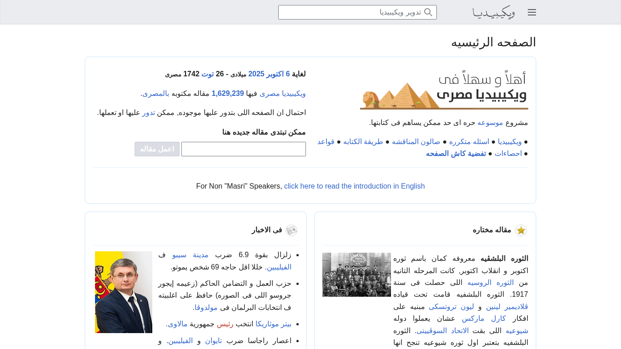Click the bold الثوره البلشفيه article title
Viewport: 621px width, 349px height.
(505, 259)
